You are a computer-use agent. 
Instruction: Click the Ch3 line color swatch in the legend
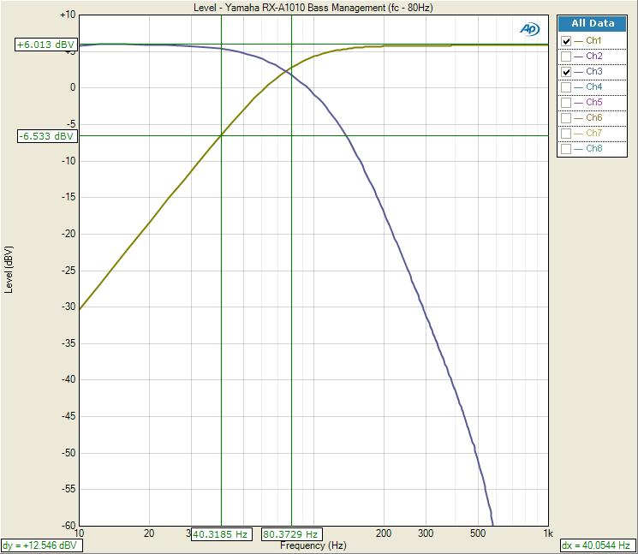tap(579, 72)
